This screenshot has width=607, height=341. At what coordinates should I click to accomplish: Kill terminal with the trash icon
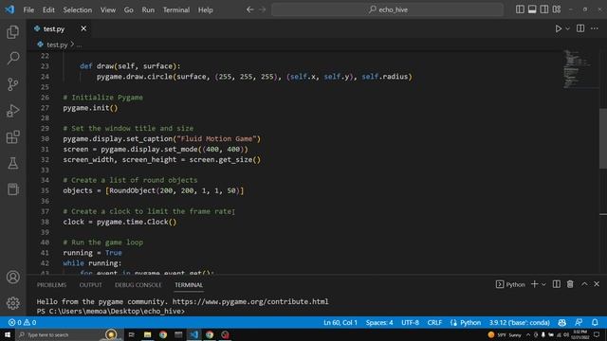pyautogui.click(x=570, y=284)
